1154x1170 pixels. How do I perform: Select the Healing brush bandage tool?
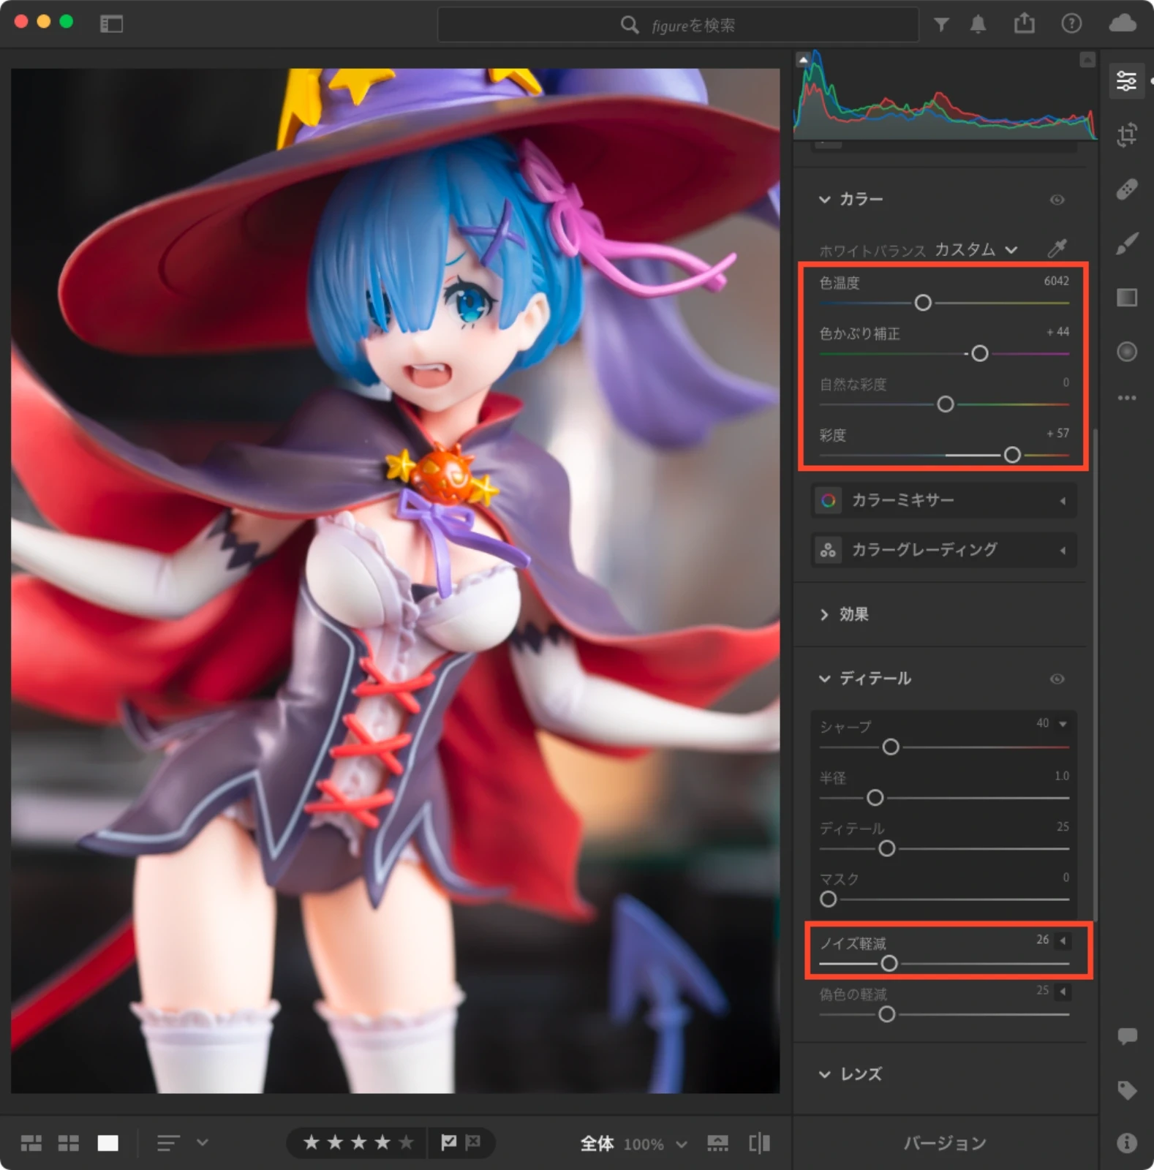click(x=1127, y=189)
